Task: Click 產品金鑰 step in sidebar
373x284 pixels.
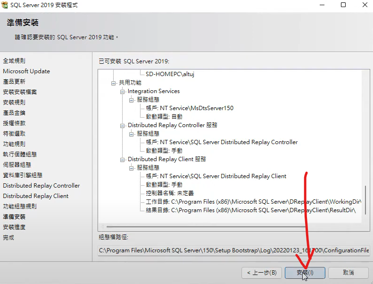Action: 14,113
